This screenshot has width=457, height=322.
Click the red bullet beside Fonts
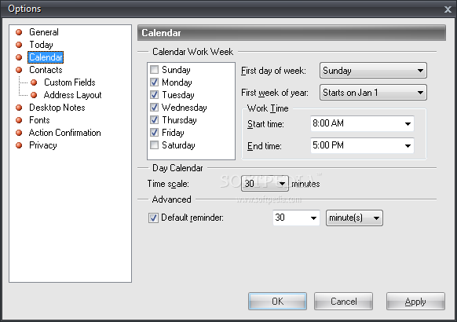click(19, 120)
